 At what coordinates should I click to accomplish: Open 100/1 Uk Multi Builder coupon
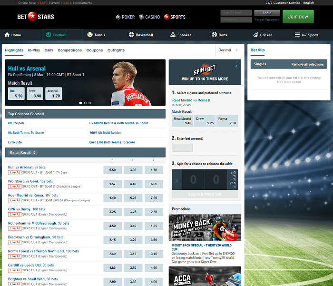[x=105, y=133]
